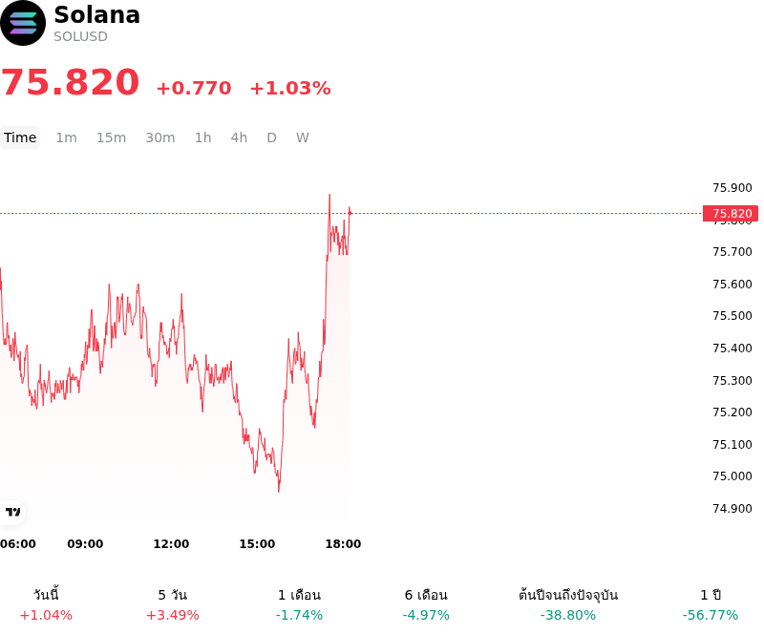Select the Time chart tab
Image resolution: width=764 pixels, height=634 pixels.
20,137
